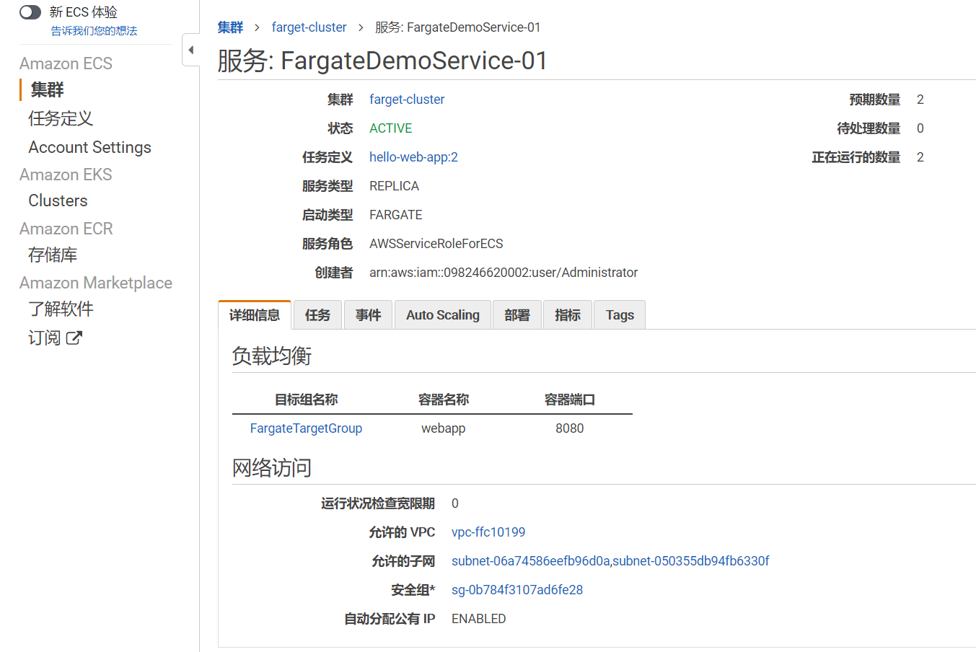Click the farget-cluster breadcrumb link
976x652 pixels.
(309, 27)
